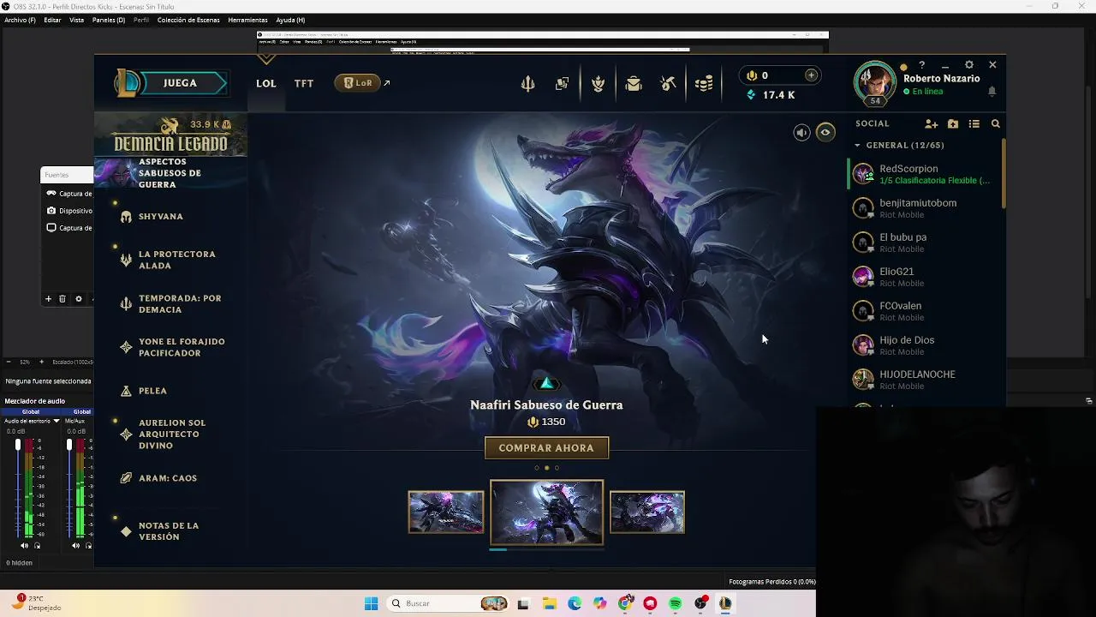Open File Explorer from the taskbar
The image size is (1096, 617).
[x=549, y=603]
